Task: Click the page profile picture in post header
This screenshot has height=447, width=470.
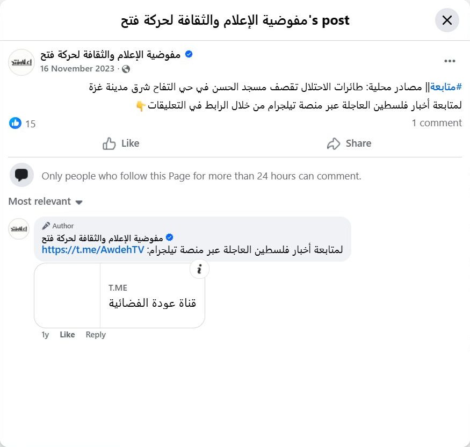Action: tap(21, 62)
